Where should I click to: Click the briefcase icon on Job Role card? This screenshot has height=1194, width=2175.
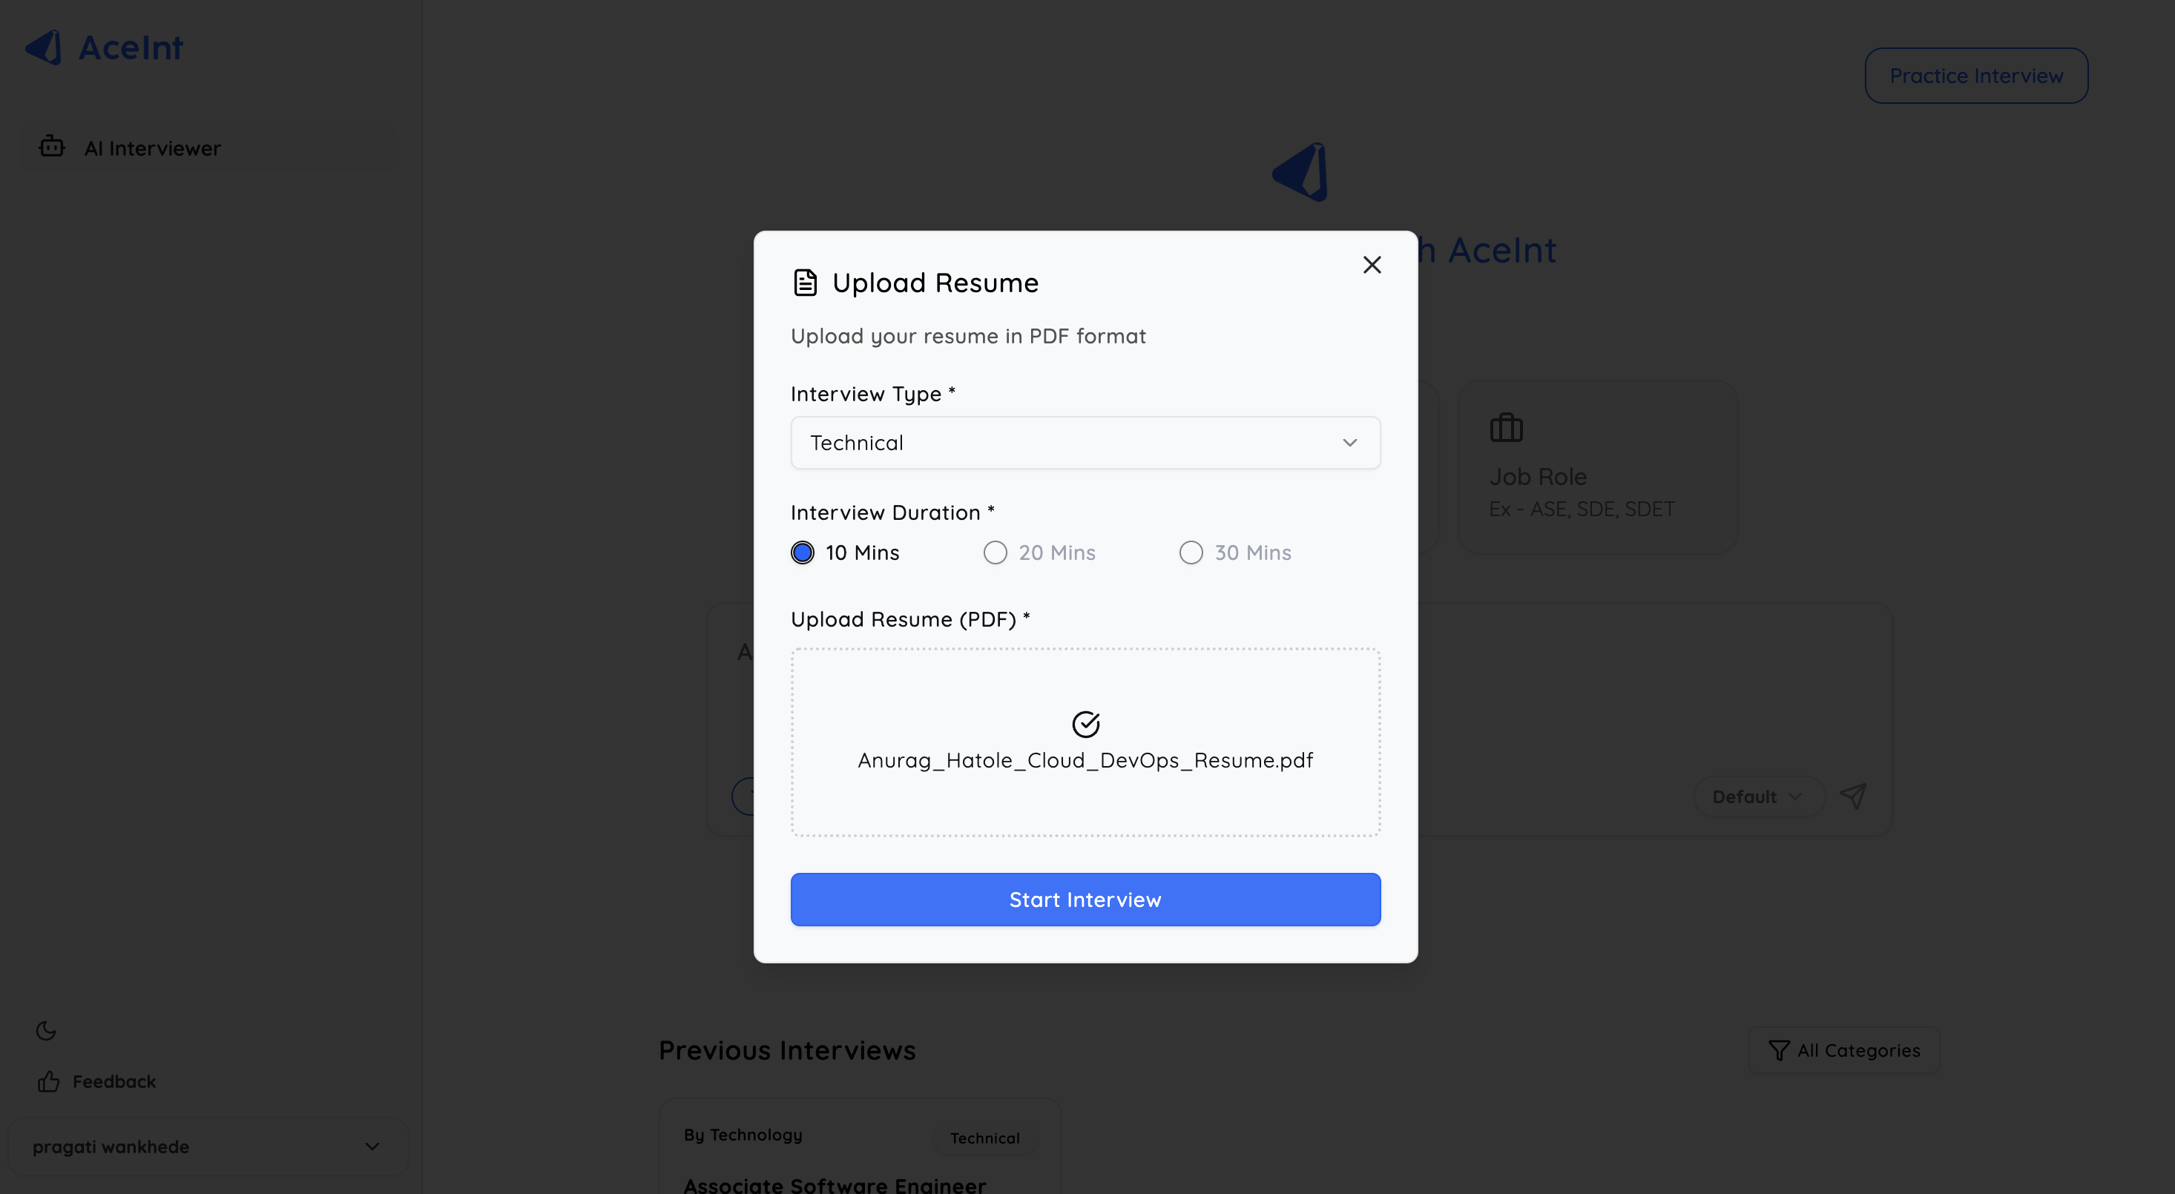pos(1507,428)
